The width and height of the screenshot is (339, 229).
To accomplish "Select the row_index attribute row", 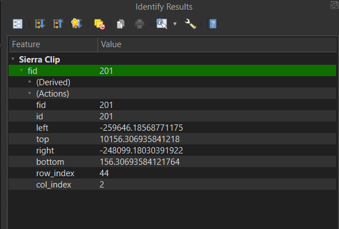I will click(172, 173).
